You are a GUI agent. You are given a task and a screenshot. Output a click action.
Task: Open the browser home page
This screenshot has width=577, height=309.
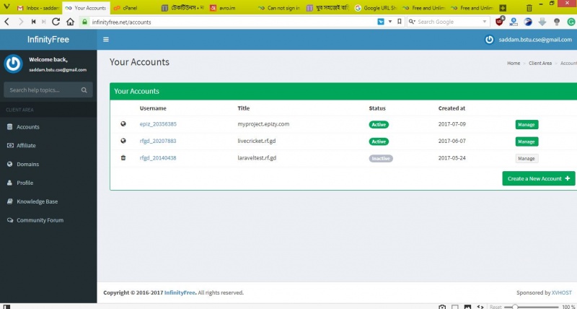click(x=70, y=22)
